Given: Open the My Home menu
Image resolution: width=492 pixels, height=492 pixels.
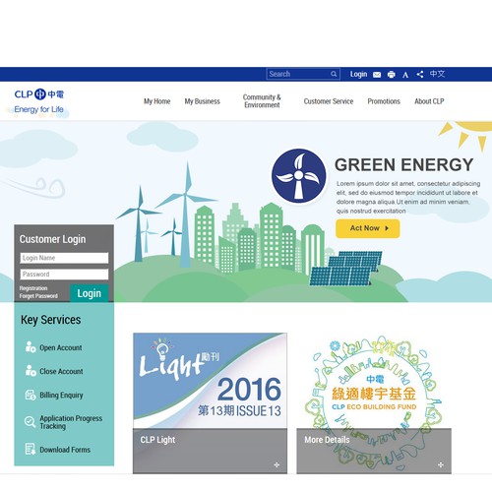Looking at the screenshot, I should click(x=156, y=101).
